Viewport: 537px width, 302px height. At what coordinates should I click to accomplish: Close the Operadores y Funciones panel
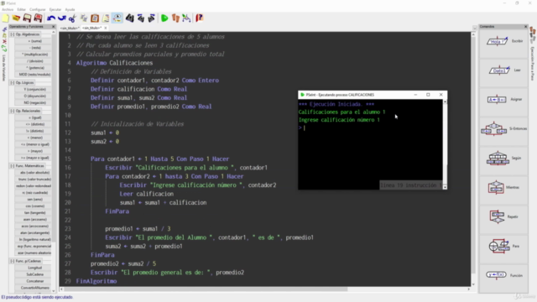click(x=54, y=26)
